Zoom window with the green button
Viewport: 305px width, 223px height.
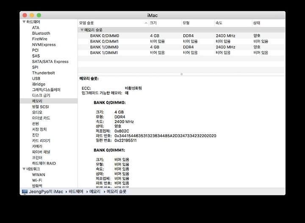[x=39, y=15]
